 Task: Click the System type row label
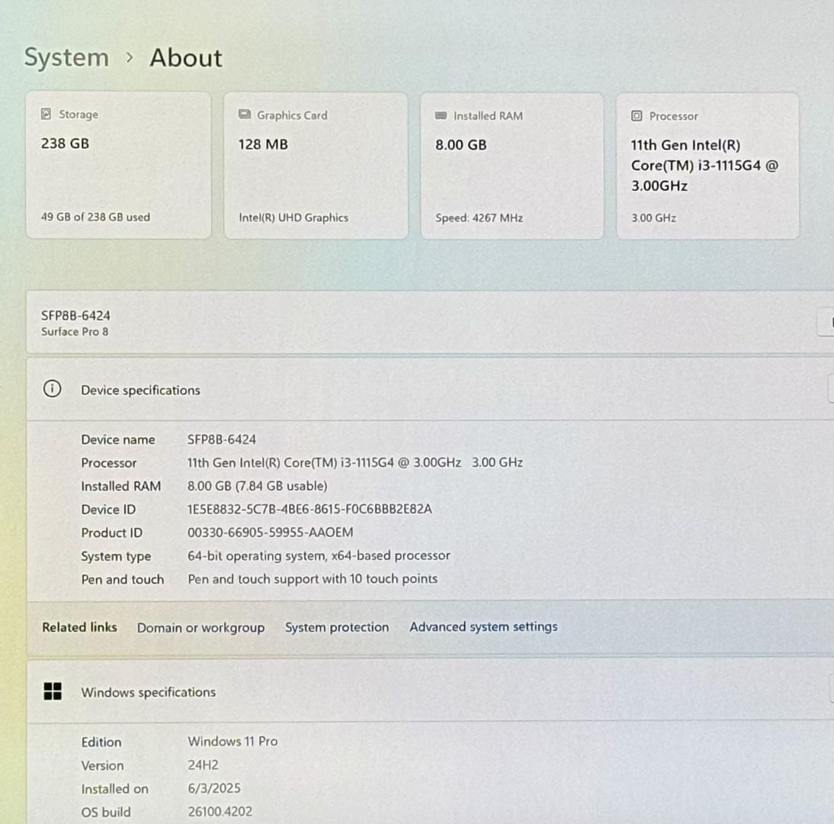coord(116,556)
